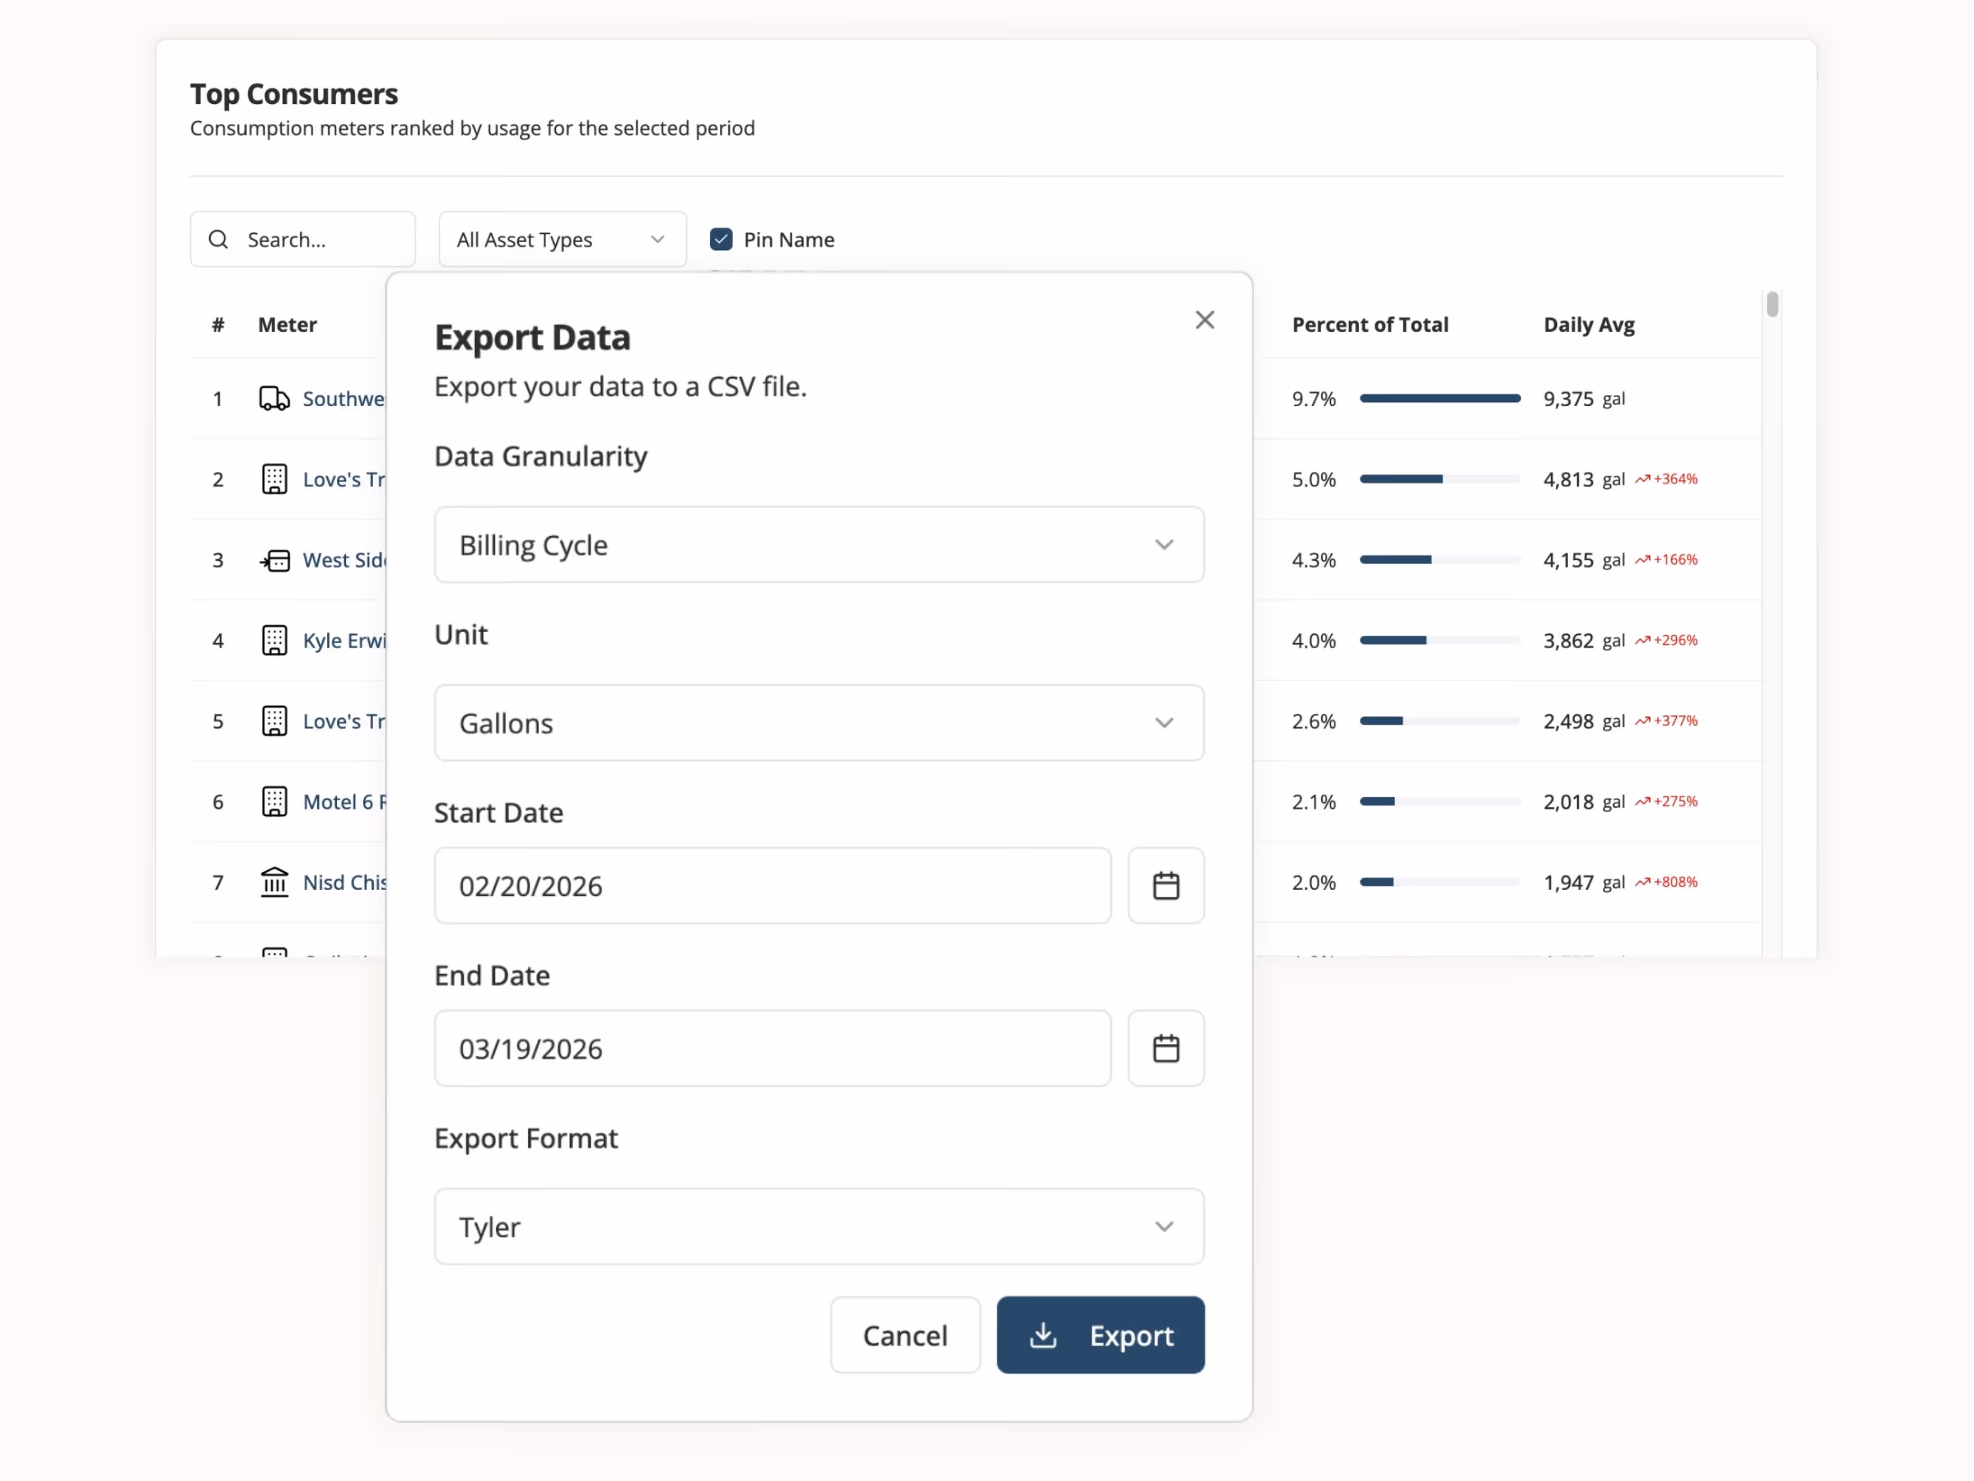Click the truck icon next to Southwest meter
The width and height of the screenshot is (1974, 1481).
[x=273, y=399]
